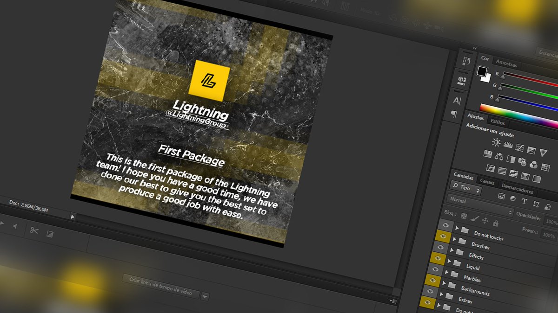This screenshot has width=558, height=313.
Task: Click the transition icon in timeline
Action: click(50, 234)
